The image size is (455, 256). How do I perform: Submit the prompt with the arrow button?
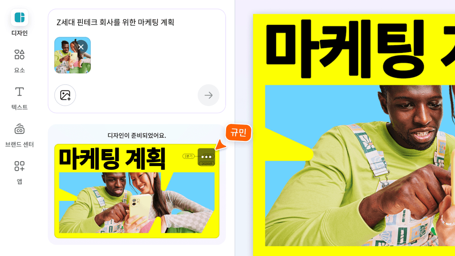point(208,95)
